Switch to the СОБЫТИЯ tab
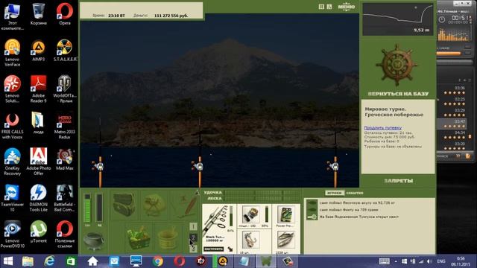This screenshot has height=268, width=477. tap(355, 193)
